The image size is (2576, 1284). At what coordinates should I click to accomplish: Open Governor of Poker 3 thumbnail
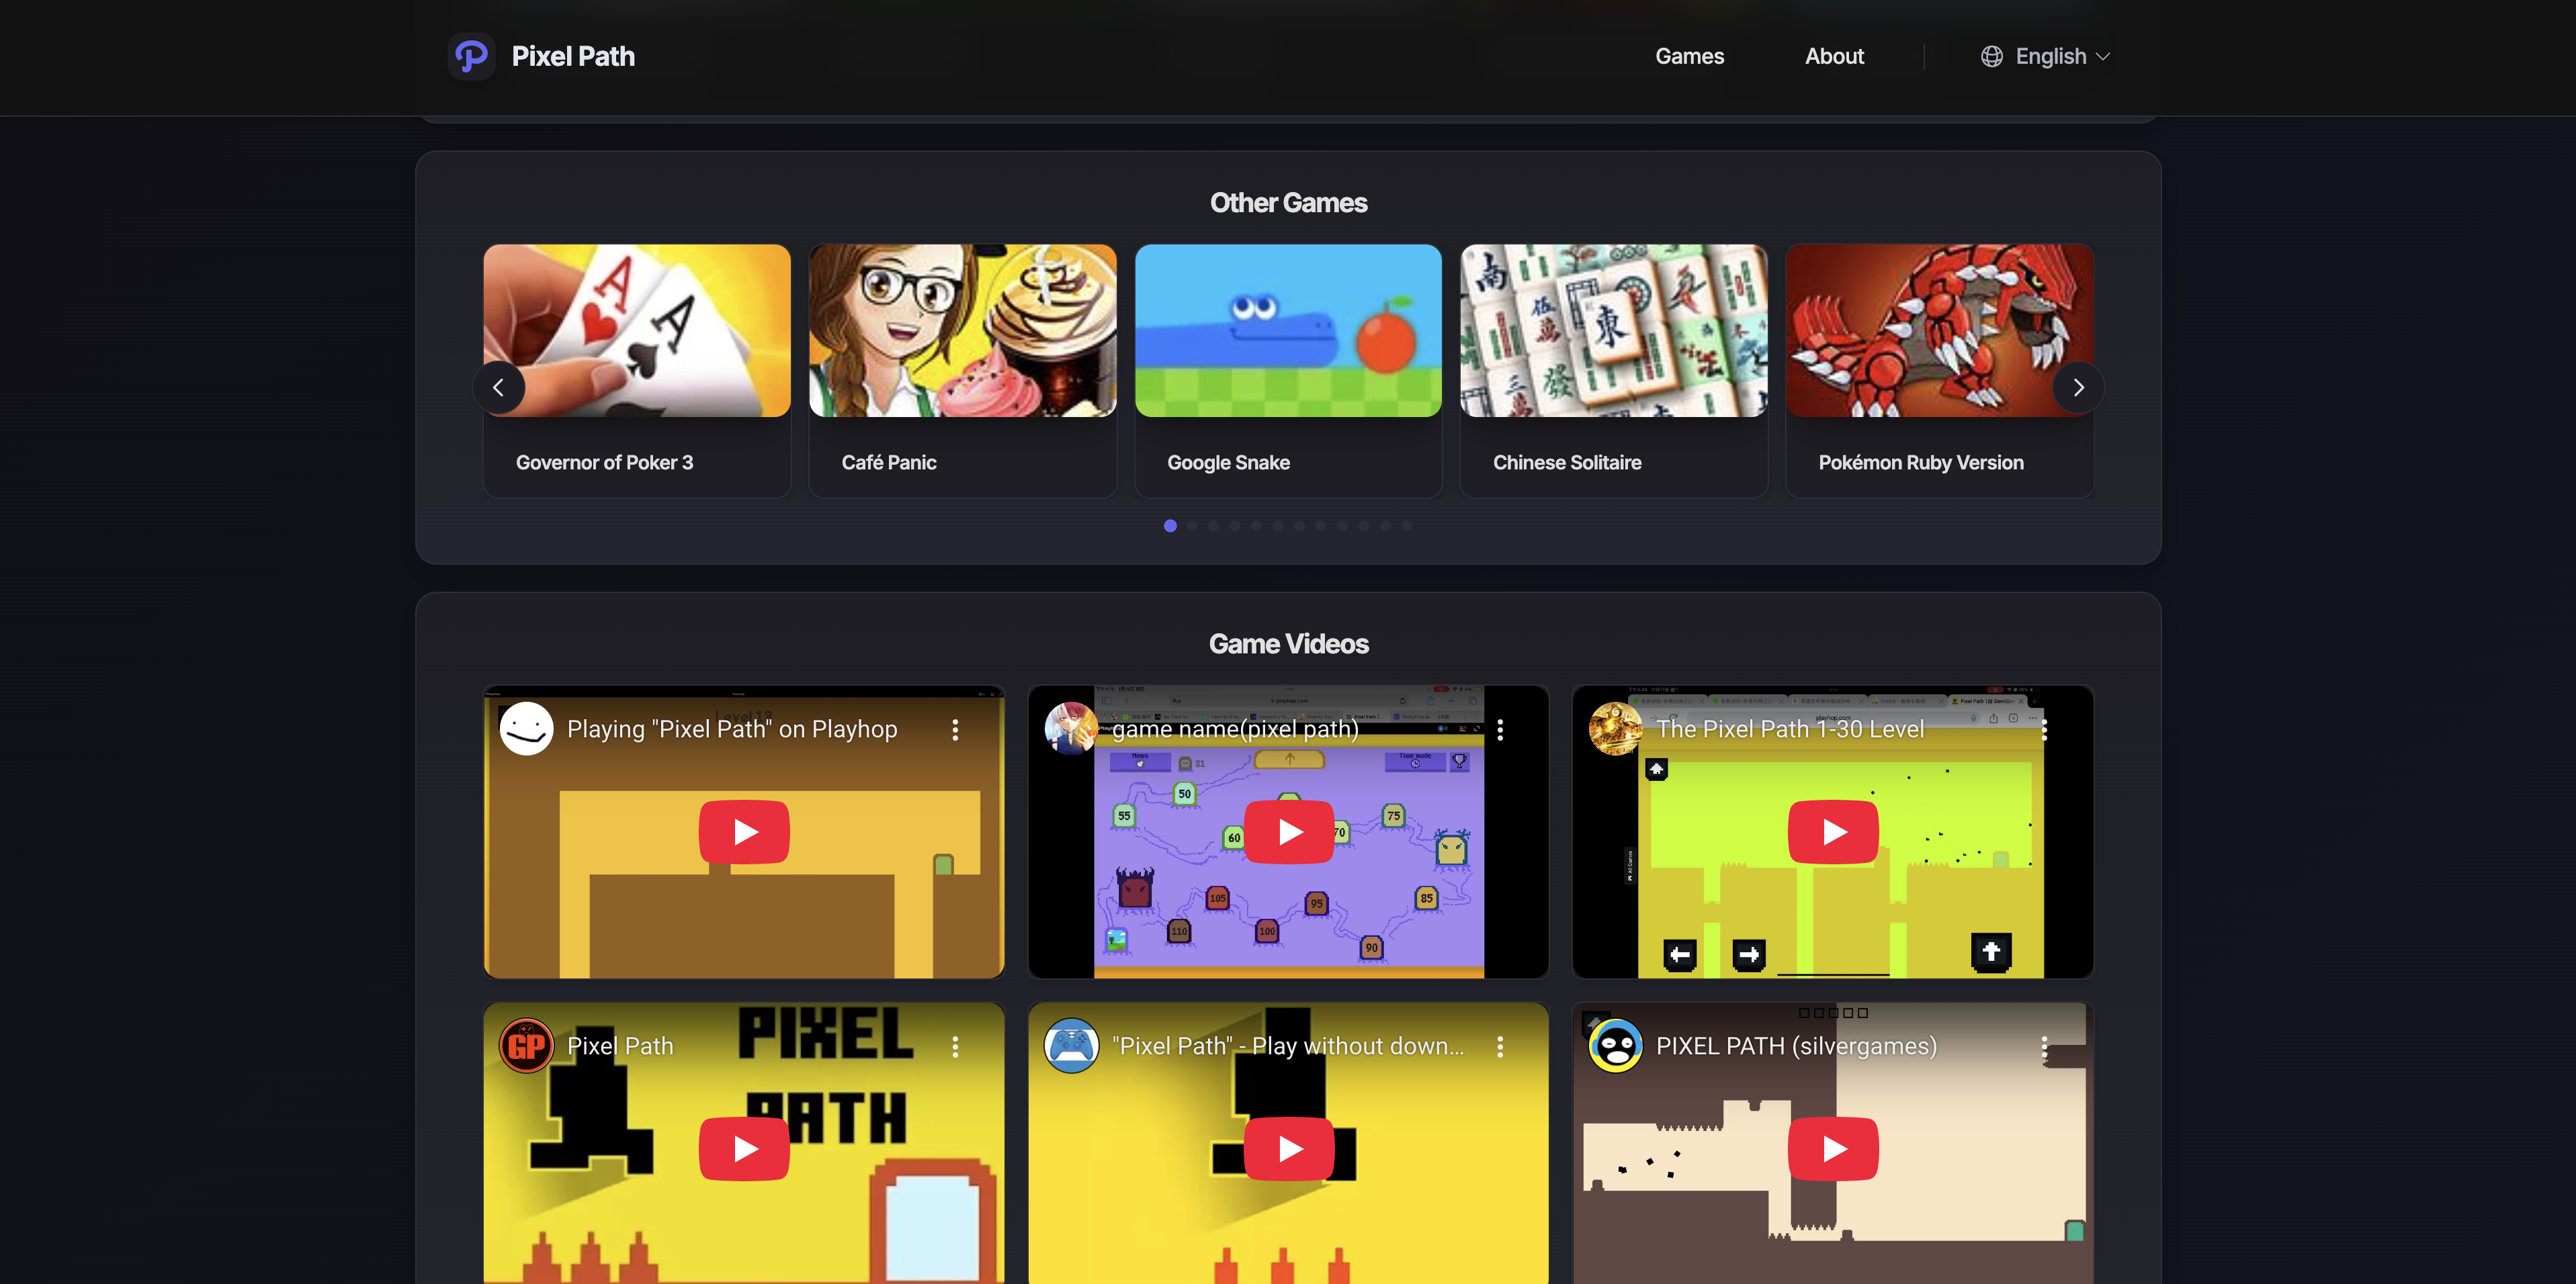637,331
